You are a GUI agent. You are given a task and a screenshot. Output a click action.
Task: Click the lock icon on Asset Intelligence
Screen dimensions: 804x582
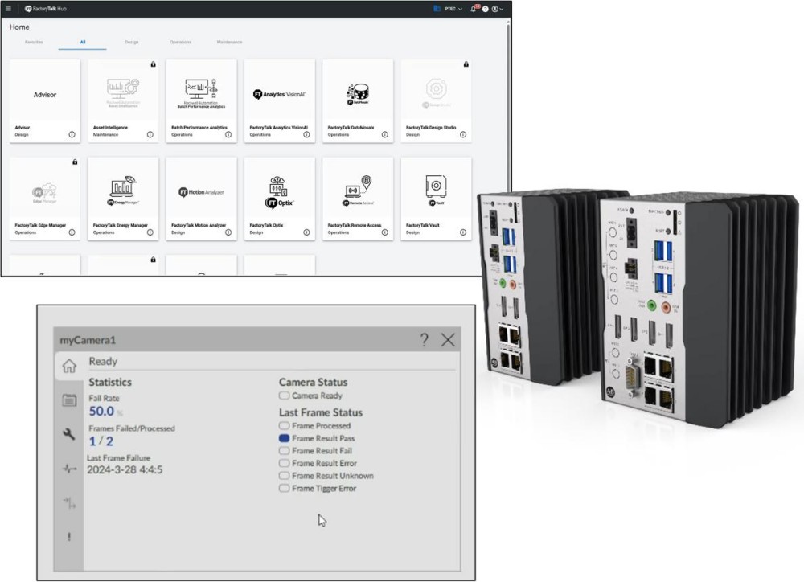pyautogui.click(x=153, y=64)
